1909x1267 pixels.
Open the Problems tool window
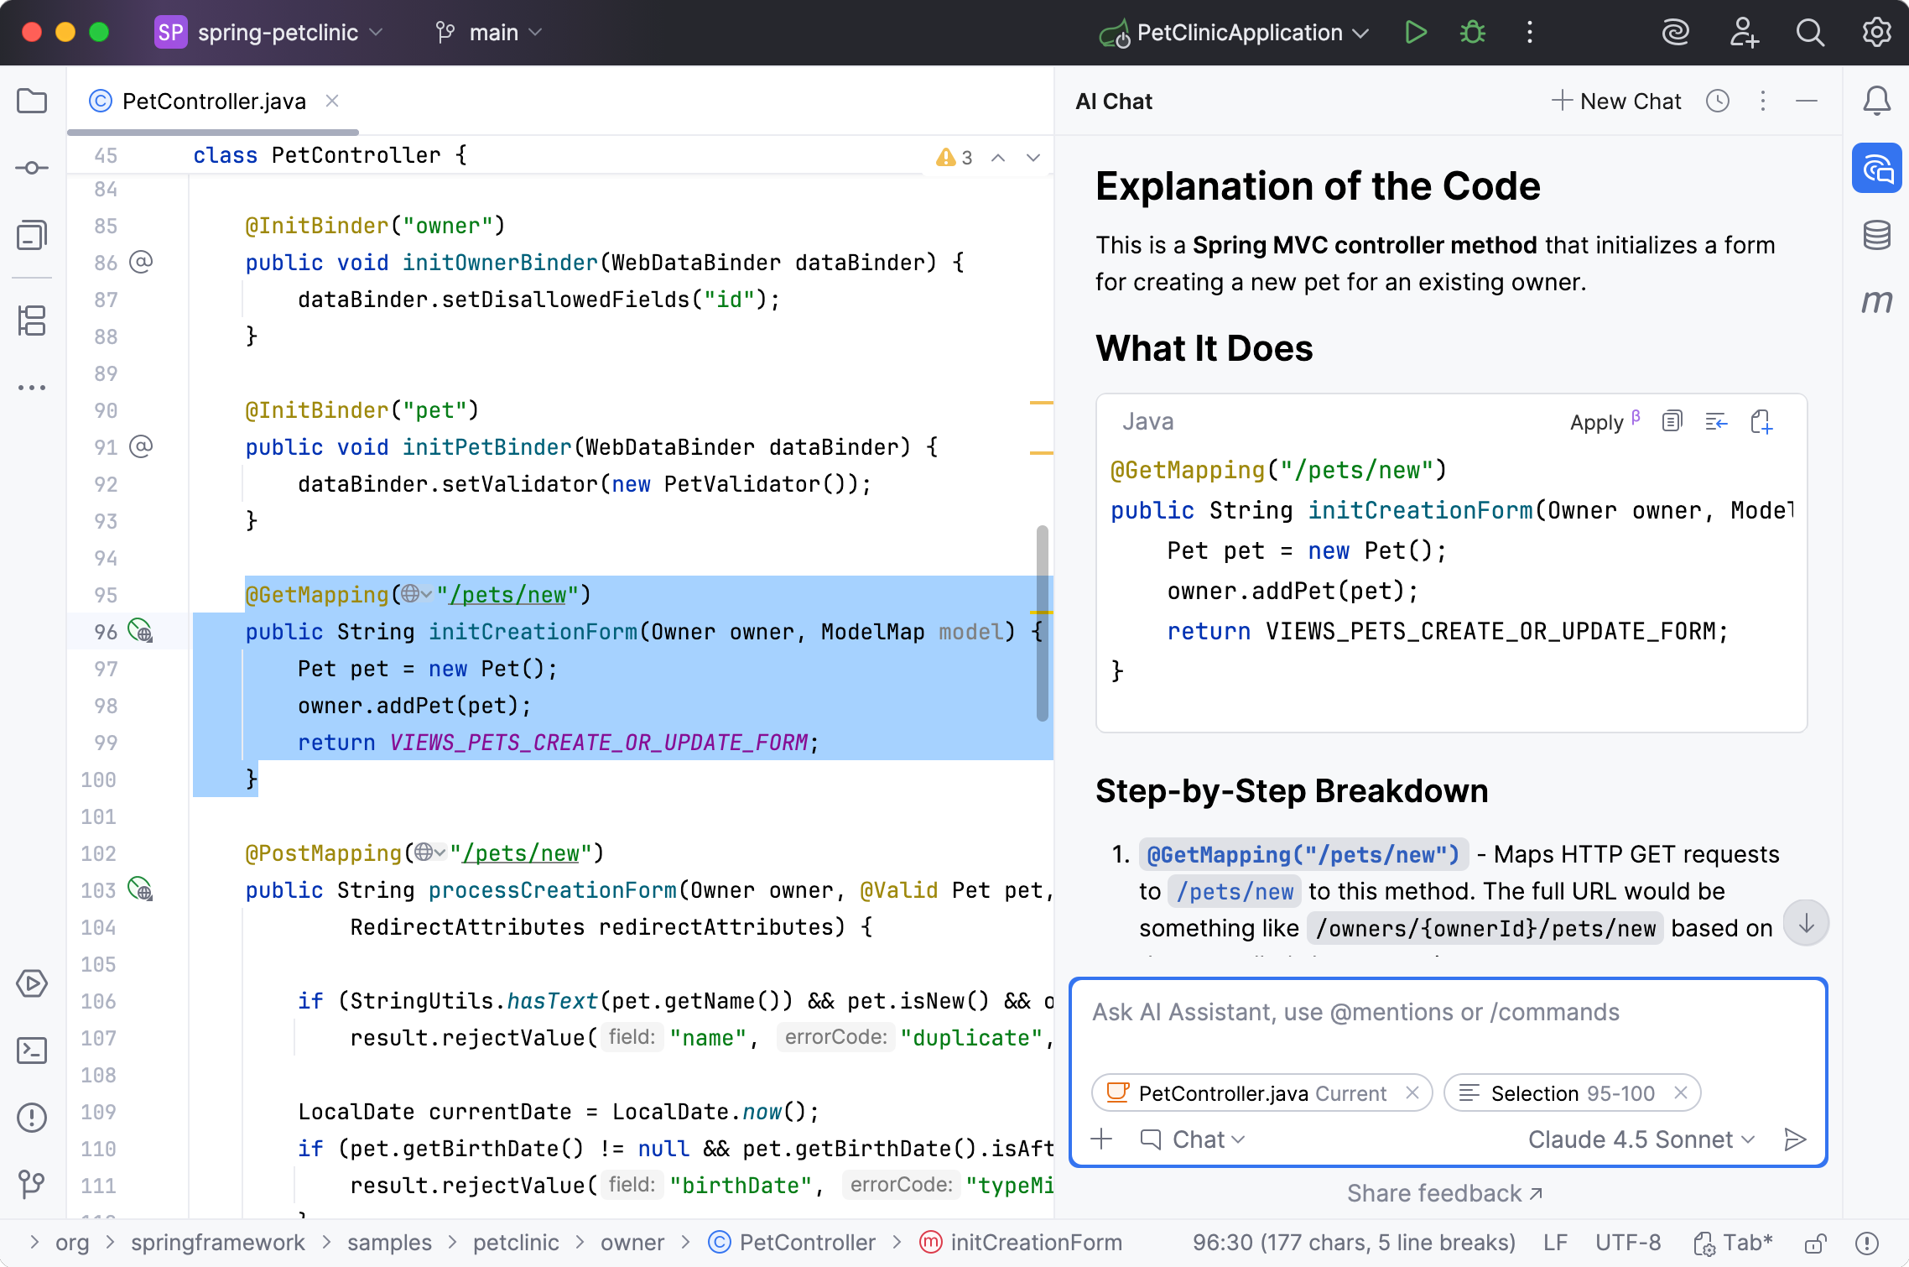coord(32,1117)
